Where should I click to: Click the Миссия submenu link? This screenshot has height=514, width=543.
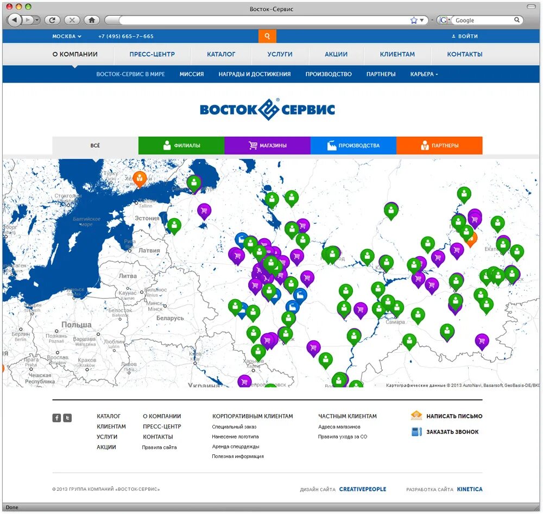tap(192, 74)
